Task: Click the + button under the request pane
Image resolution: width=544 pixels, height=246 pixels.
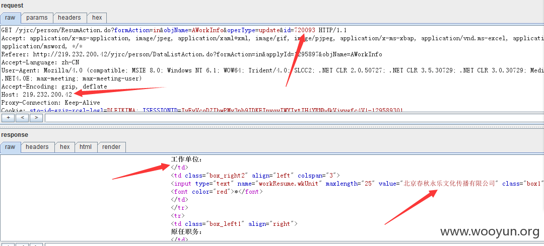Action: coord(8,118)
